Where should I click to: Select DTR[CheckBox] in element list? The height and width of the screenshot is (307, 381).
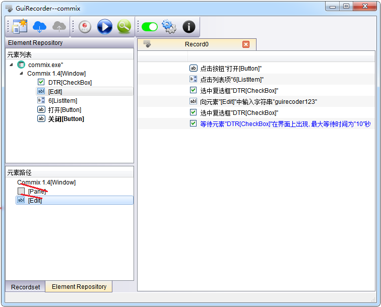click(x=70, y=82)
